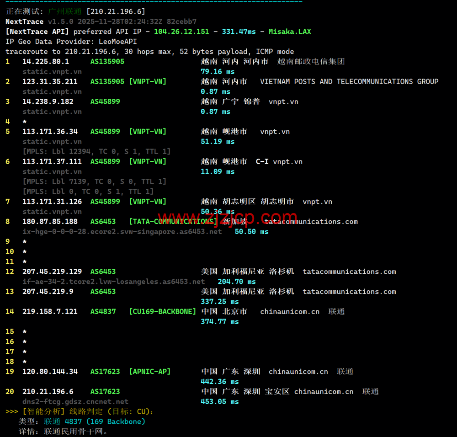Click the [TATA-COMMUNICATIONS] network tag
Image resolution: width=457 pixels, height=437 pixels.
point(173,222)
